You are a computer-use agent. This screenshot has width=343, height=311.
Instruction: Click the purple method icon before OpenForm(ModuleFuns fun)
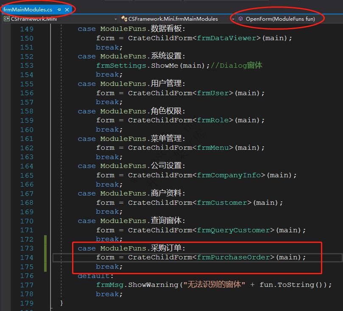point(241,19)
